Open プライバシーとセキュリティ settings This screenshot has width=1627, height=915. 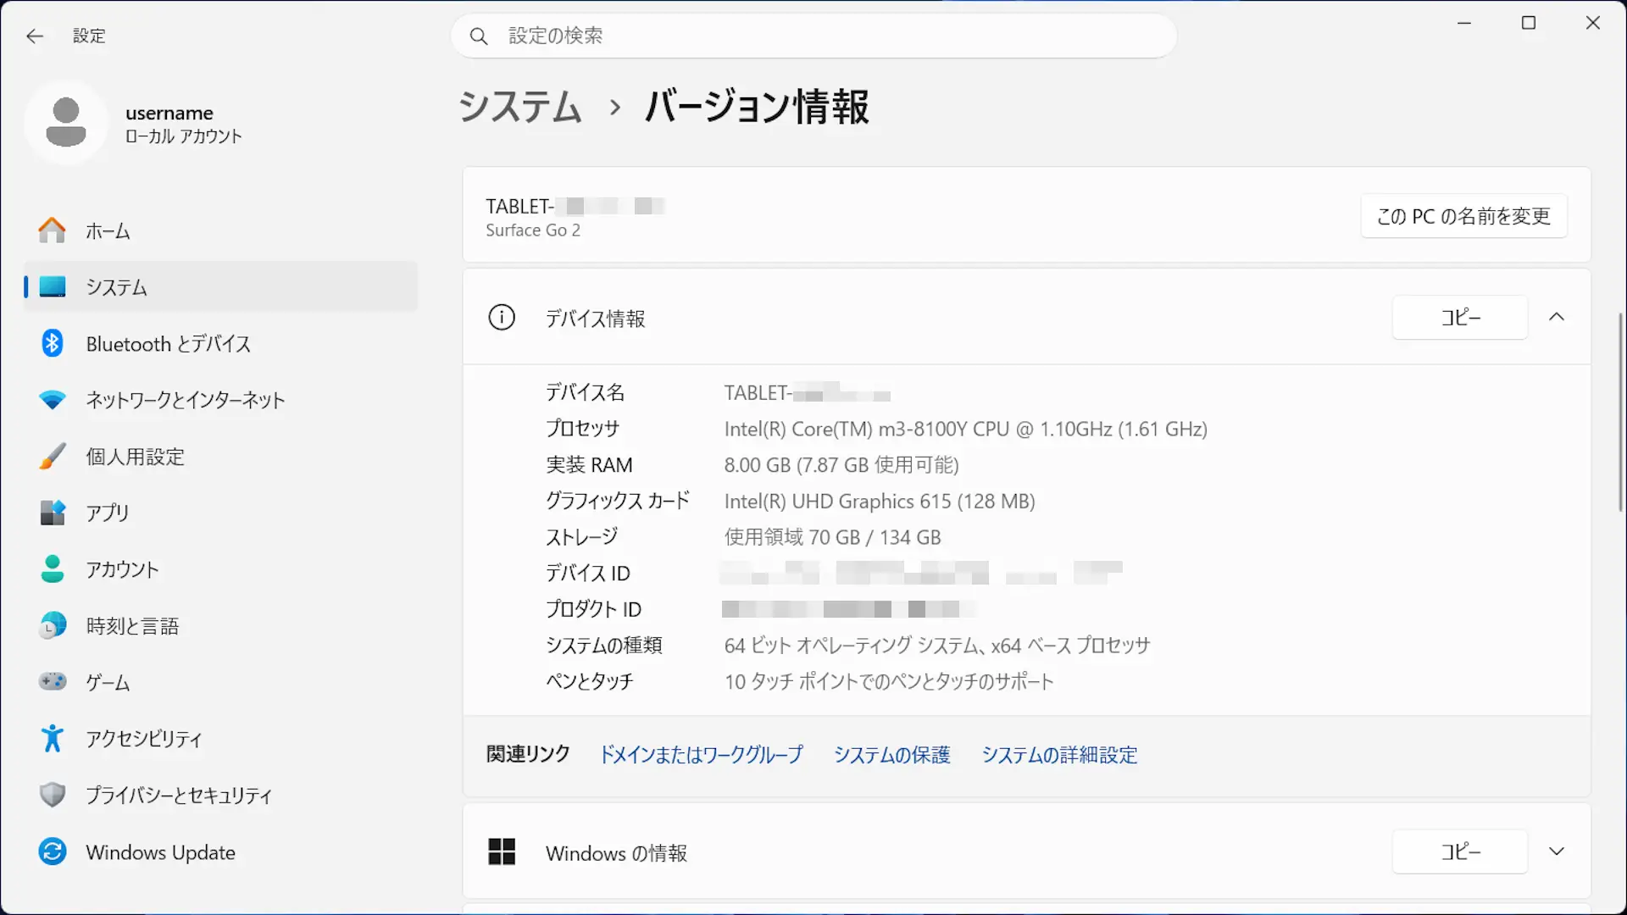[221, 795]
